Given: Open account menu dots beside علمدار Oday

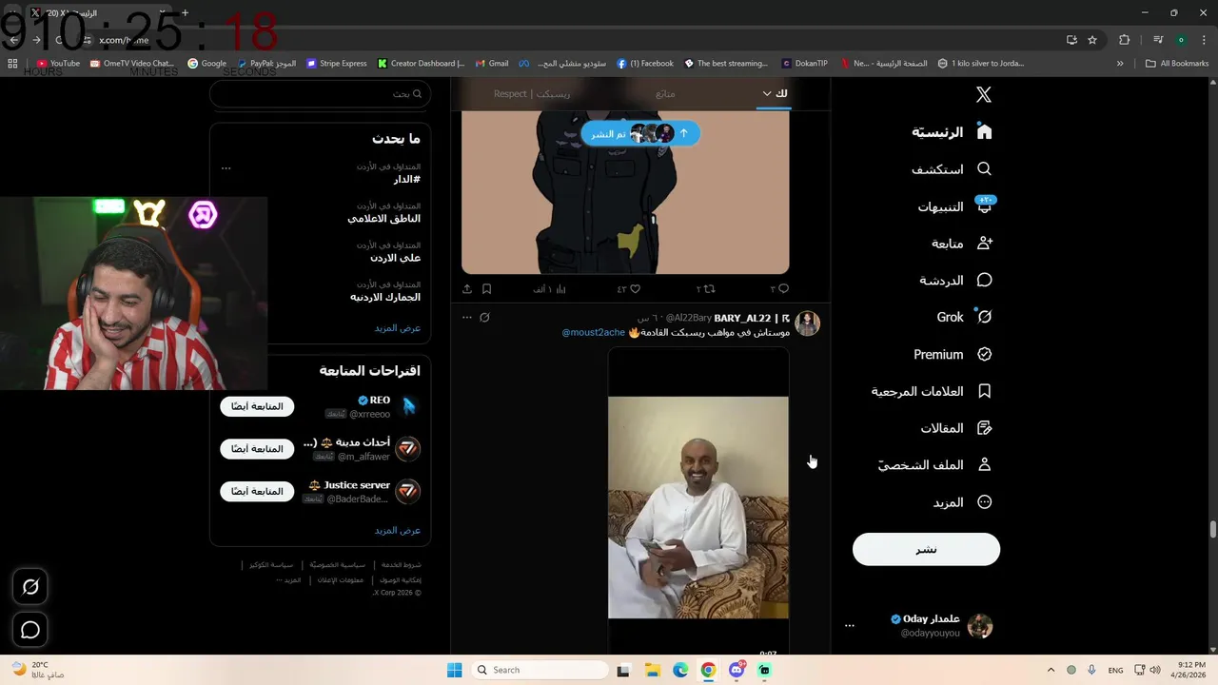Looking at the screenshot, I should pyautogui.click(x=850, y=626).
